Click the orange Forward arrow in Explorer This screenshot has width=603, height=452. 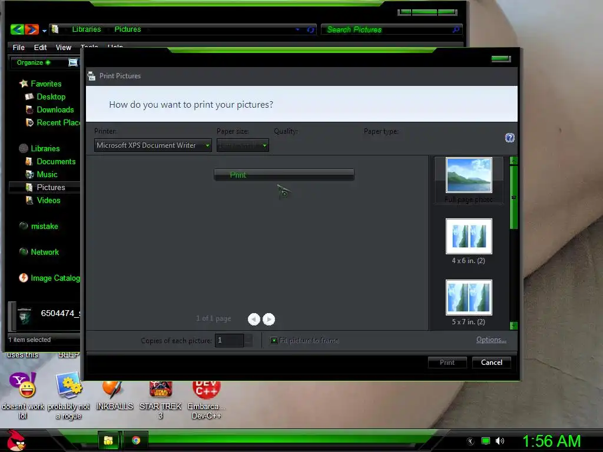32,29
